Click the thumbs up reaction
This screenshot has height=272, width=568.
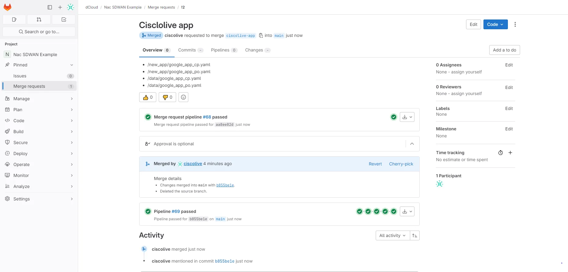tap(148, 97)
